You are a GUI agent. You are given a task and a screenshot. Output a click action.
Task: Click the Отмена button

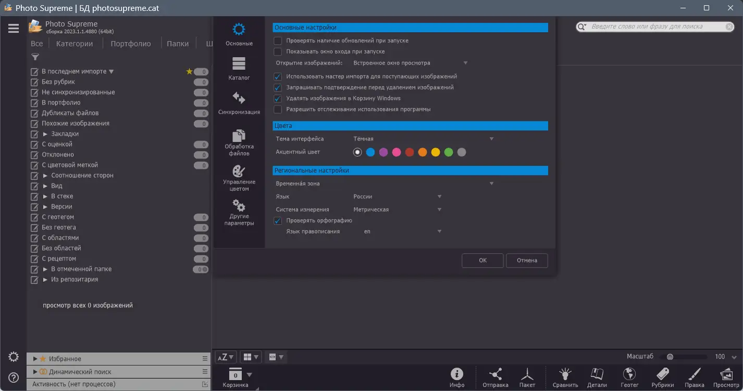point(527,260)
